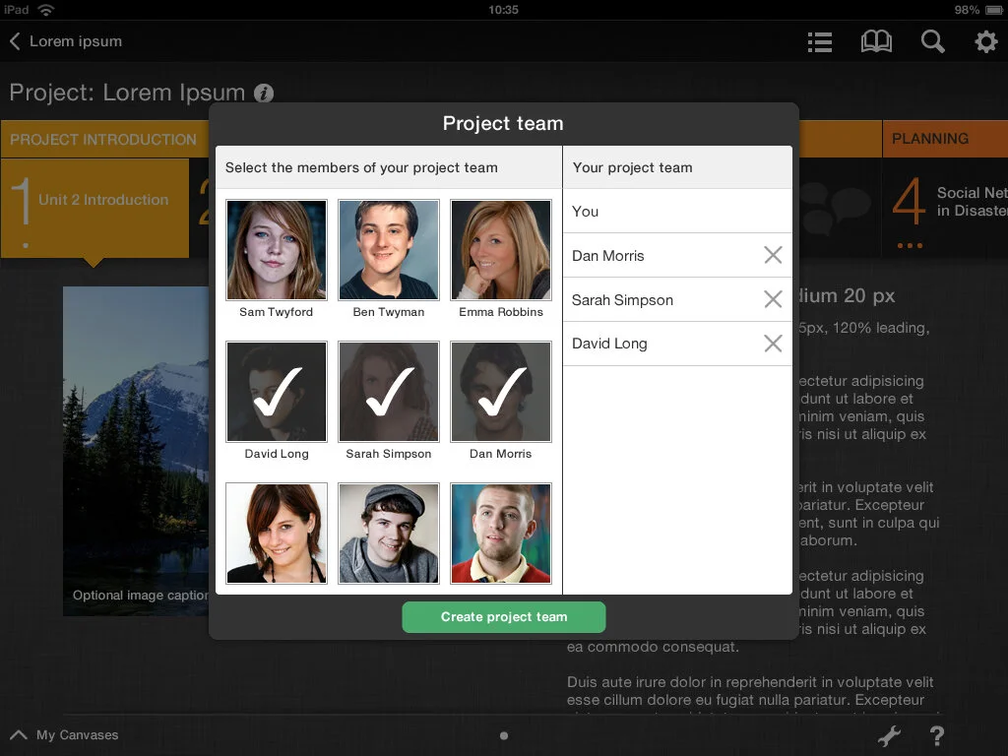Deselect Sarah Simpson's checked photo

pyautogui.click(x=389, y=392)
